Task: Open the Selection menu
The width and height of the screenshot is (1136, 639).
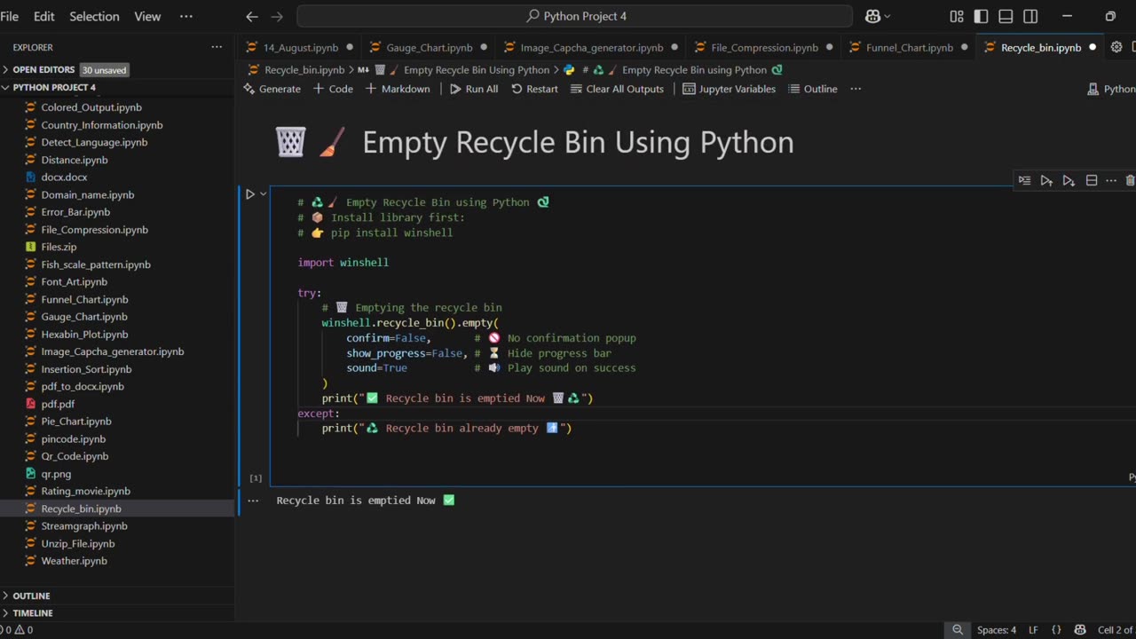Action: [94, 16]
